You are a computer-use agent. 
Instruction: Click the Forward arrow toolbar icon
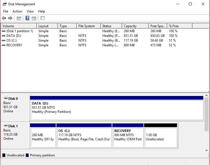click(x=10, y=18)
